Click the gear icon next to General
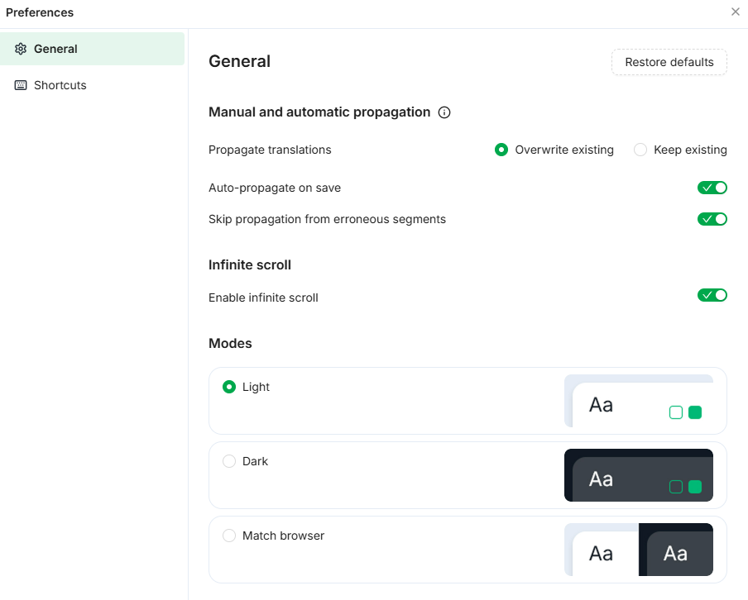 tap(21, 49)
